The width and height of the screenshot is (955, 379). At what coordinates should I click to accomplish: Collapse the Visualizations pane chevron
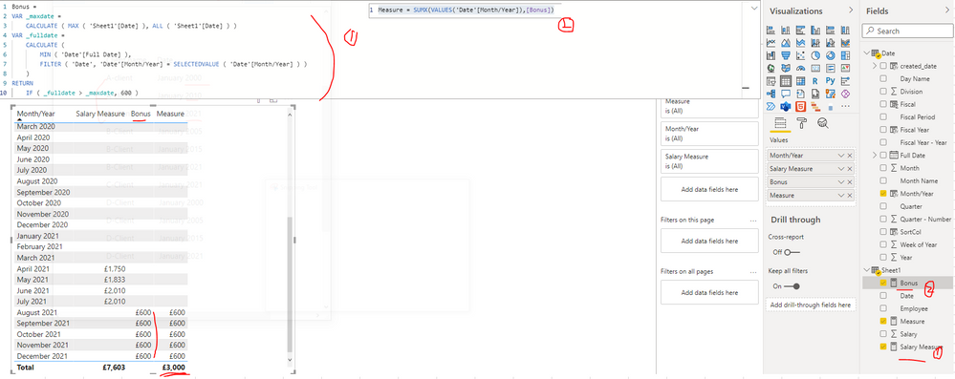tap(851, 11)
